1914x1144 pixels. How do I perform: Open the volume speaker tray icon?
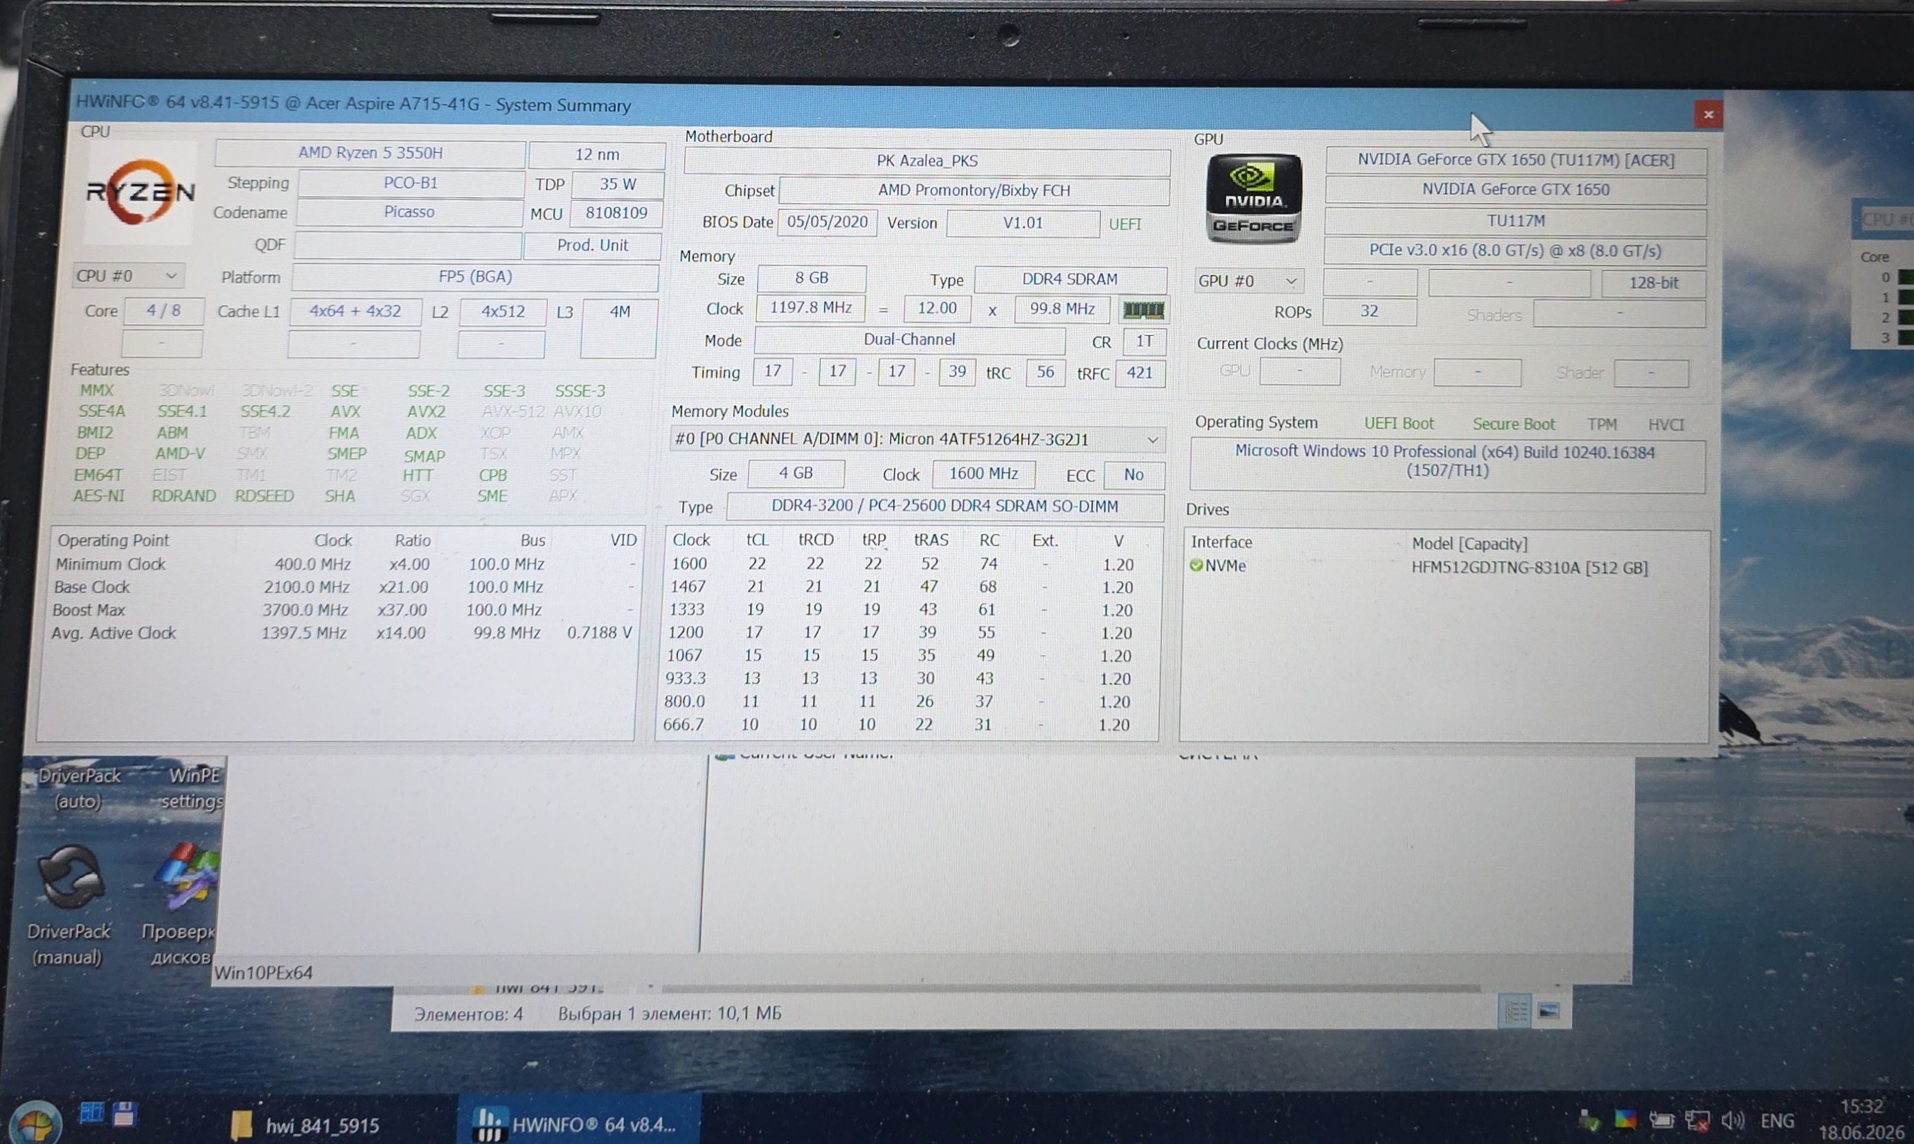[x=1732, y=1121]
